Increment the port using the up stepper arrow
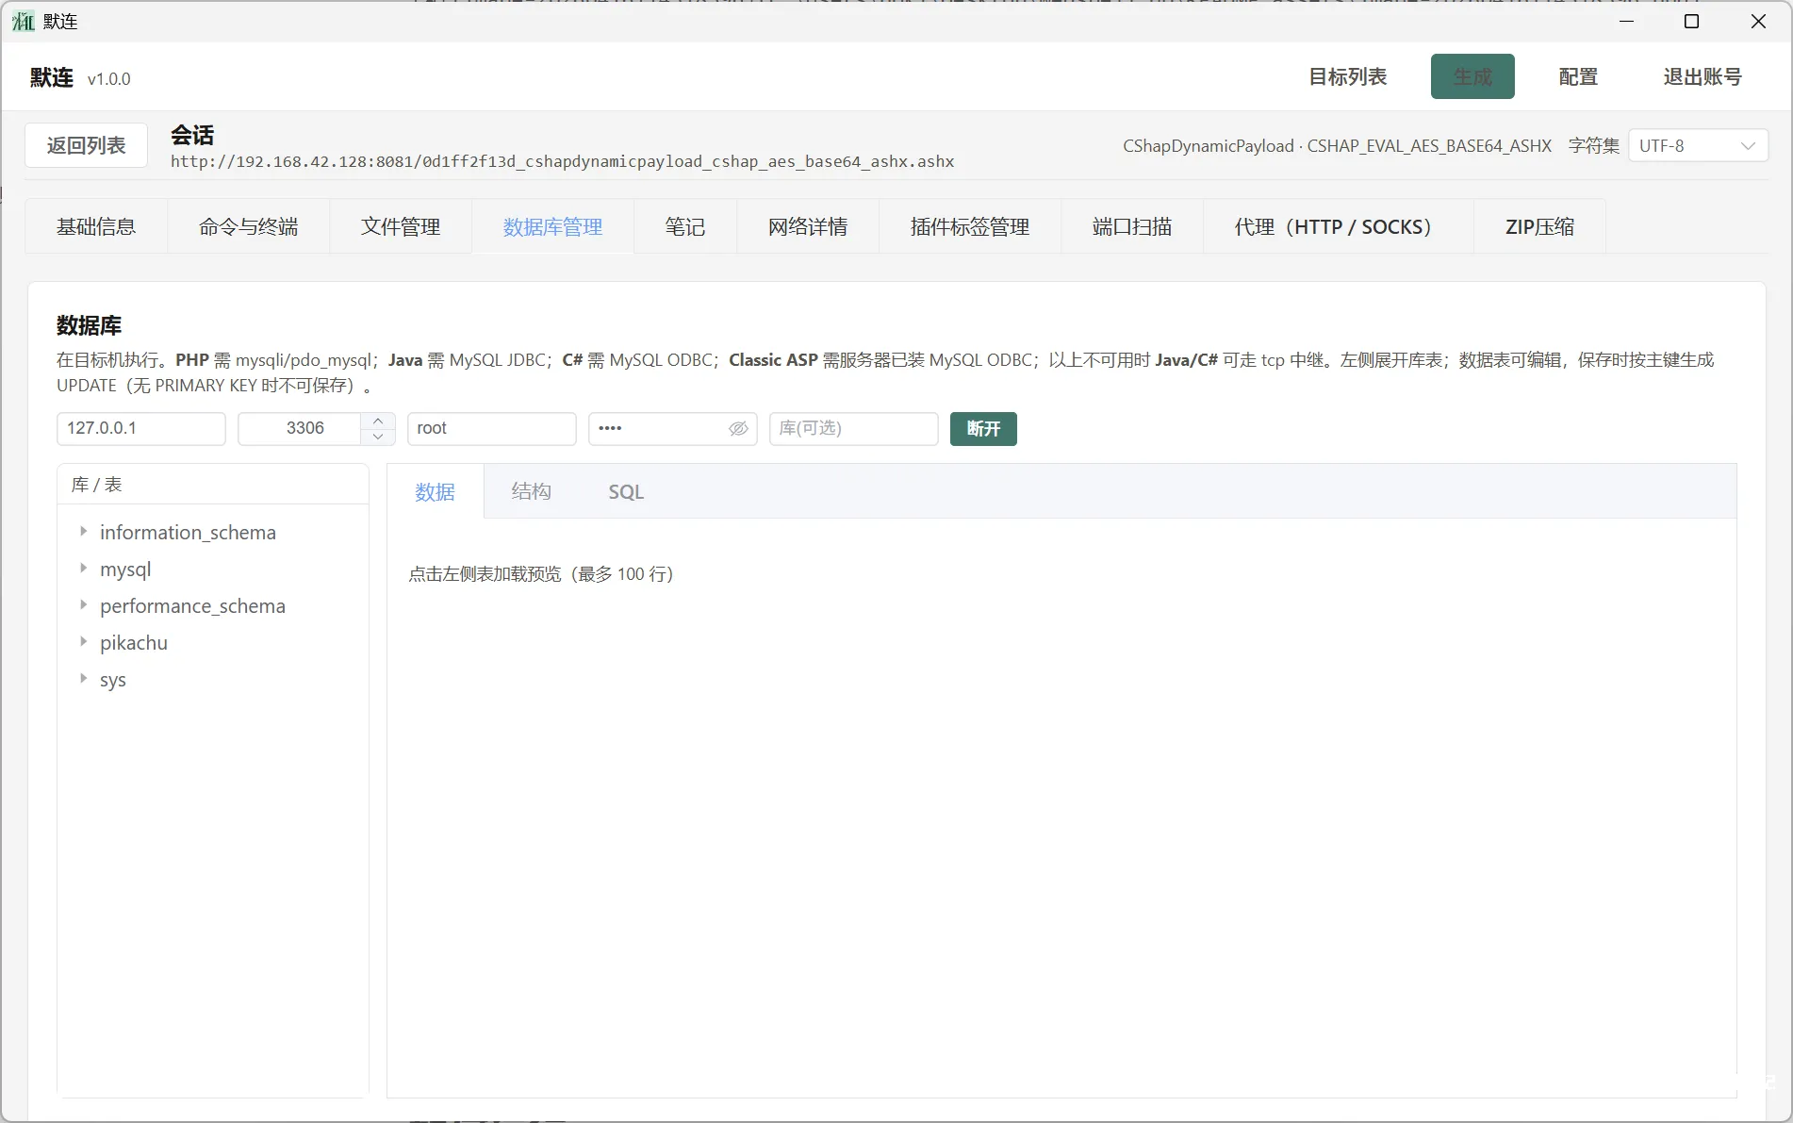 [377, 421]
